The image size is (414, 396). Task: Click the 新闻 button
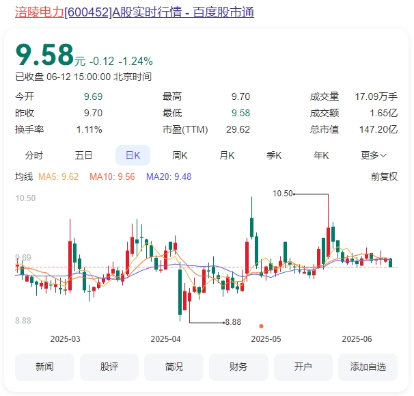pyautogui.click(x=44, y=367)
